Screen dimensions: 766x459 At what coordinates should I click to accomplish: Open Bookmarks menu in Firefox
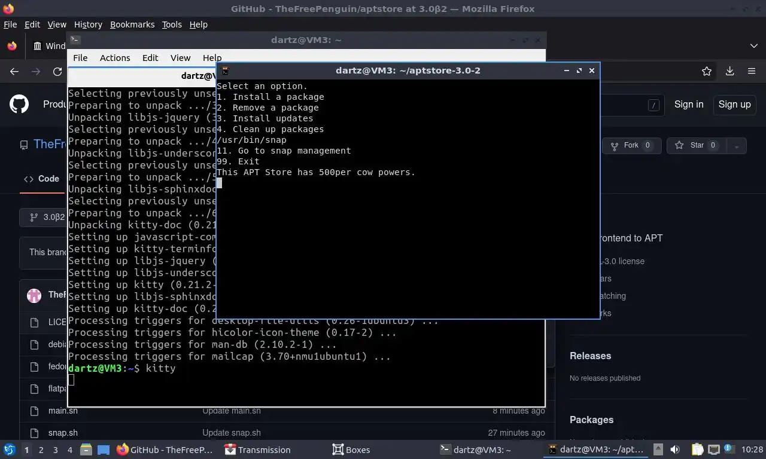(x=132, y=25)
